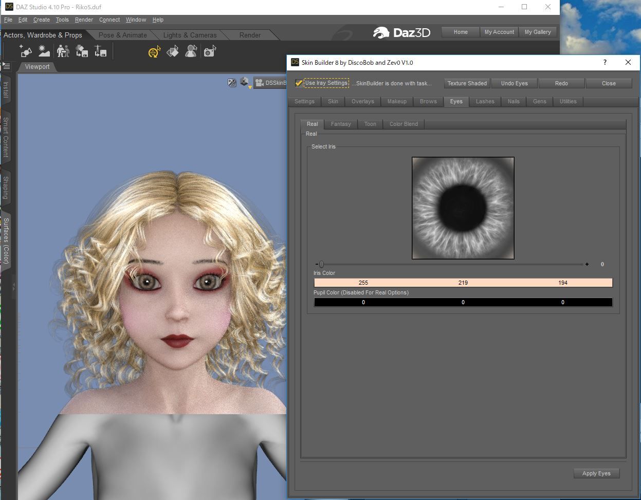
Task: Open the Shaping side pane tab
Action: [x=6, y=188]
